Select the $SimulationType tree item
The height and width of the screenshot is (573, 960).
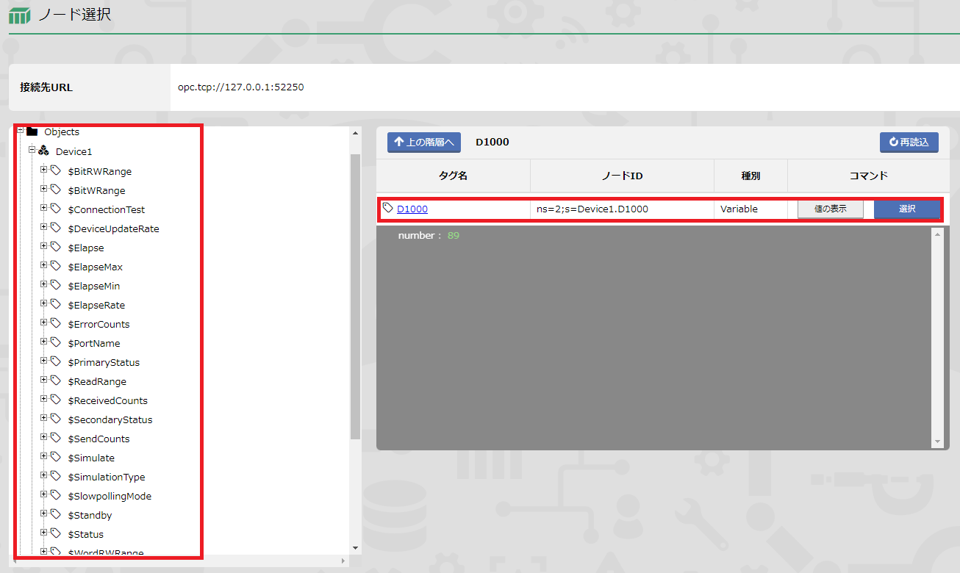point(107,477)
